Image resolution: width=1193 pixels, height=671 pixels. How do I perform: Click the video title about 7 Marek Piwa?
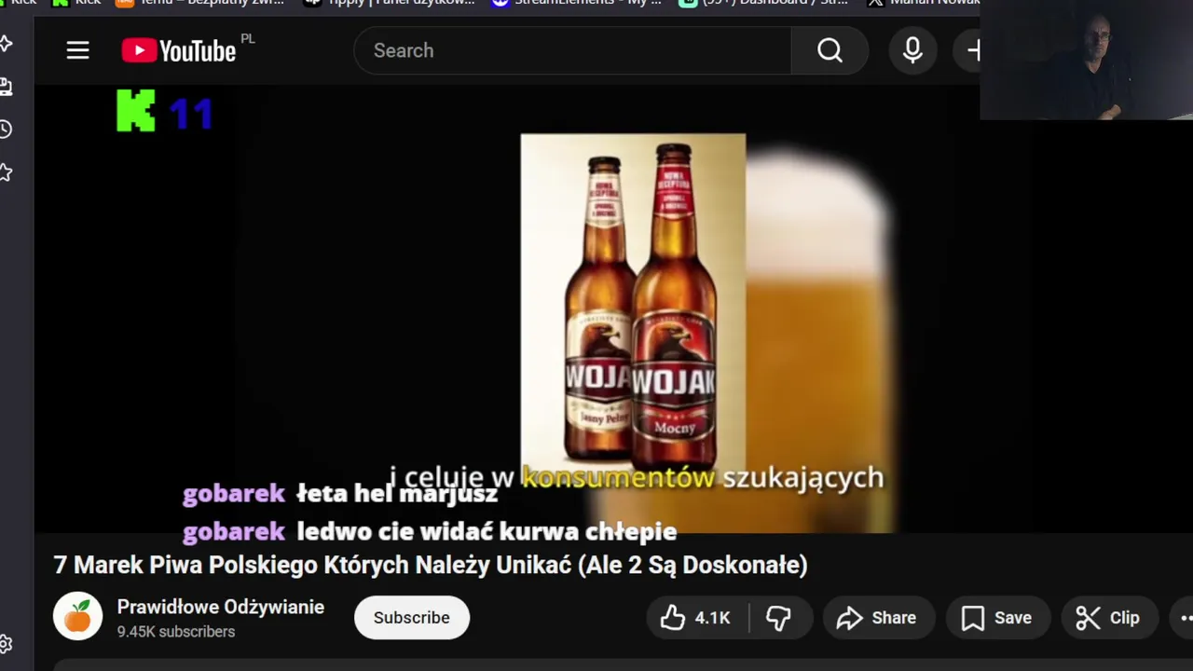point(431,565)
